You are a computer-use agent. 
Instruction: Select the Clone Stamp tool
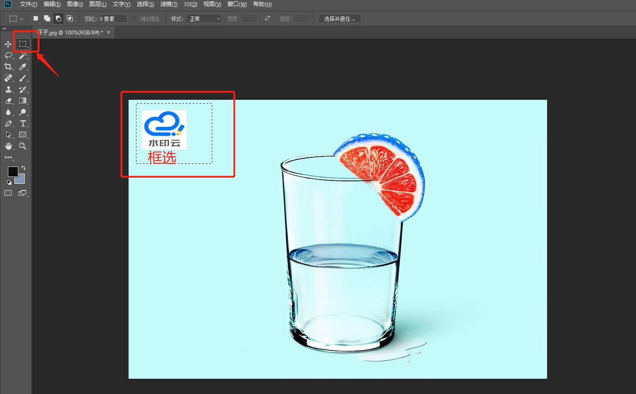(x=8, y=89)
